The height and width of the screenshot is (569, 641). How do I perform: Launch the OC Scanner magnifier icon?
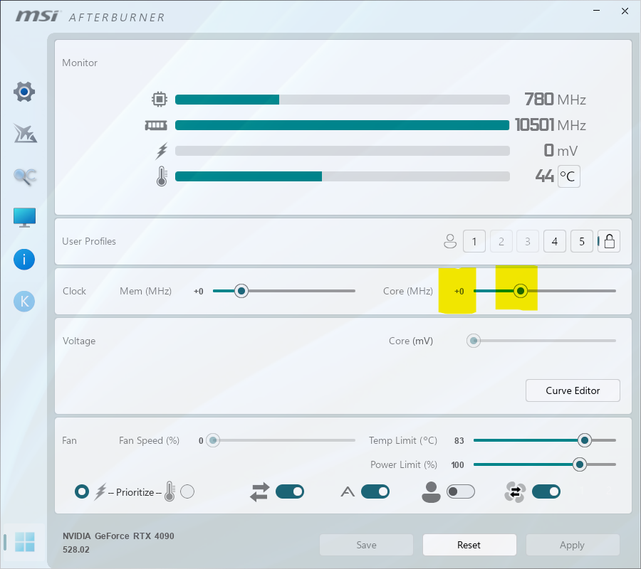(x=24, y=176)
